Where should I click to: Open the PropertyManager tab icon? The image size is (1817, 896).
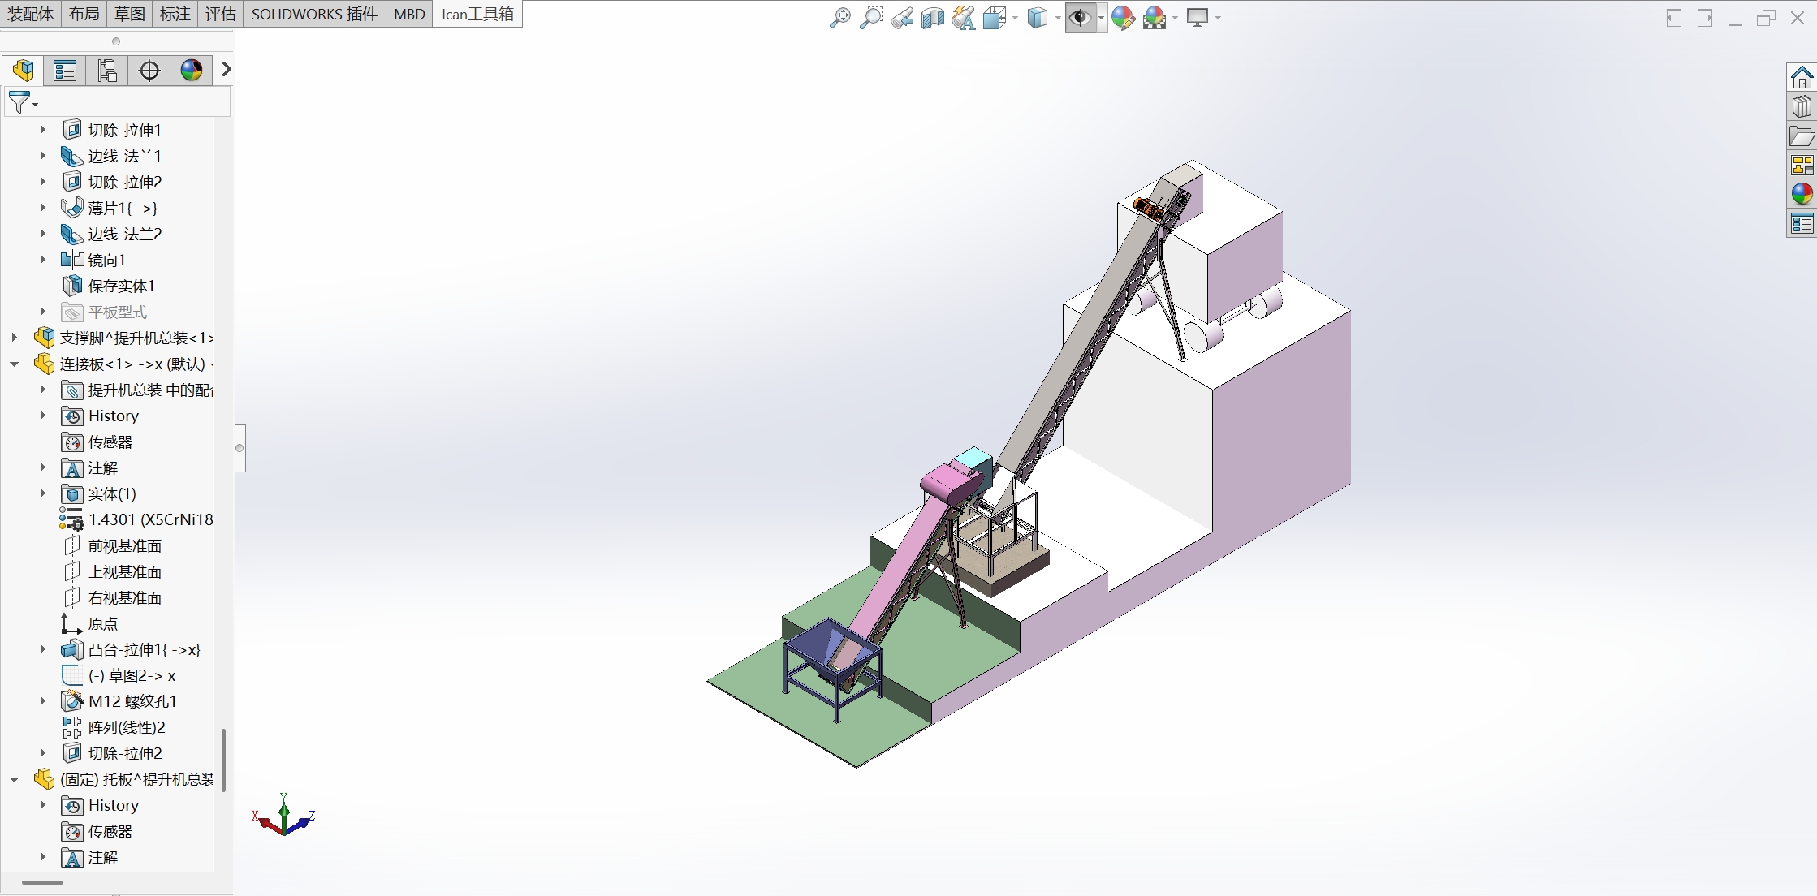pyautogui.click(x=65, y=71)
